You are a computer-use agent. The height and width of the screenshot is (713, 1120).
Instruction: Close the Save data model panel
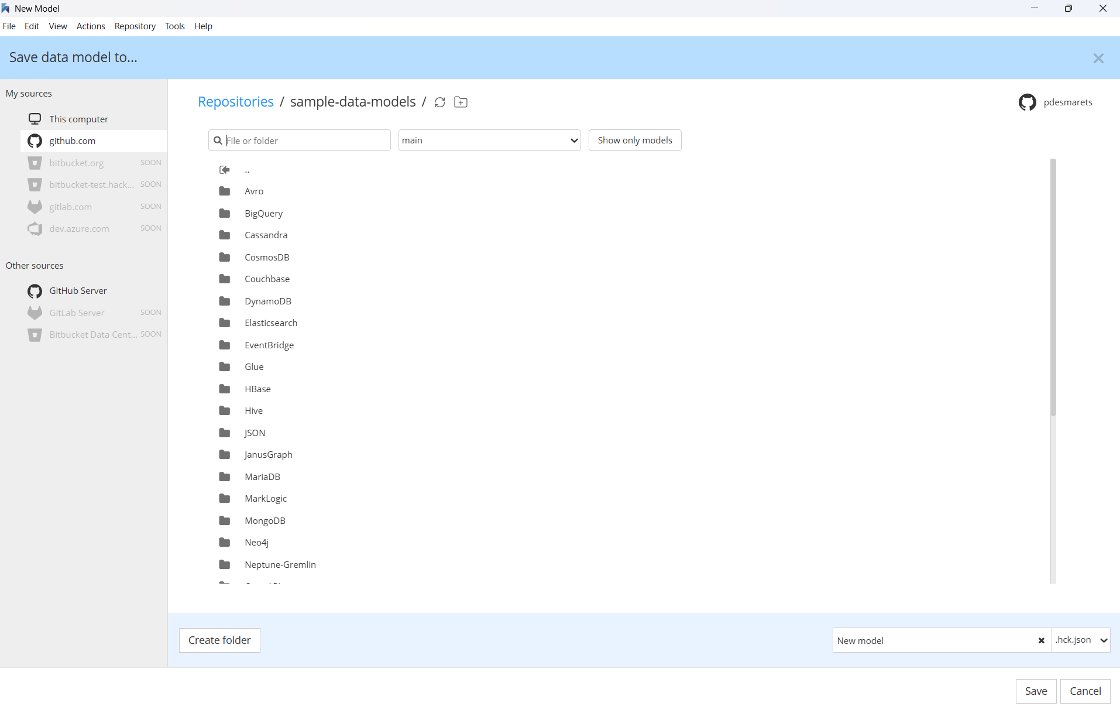(x=1098, y=58)
